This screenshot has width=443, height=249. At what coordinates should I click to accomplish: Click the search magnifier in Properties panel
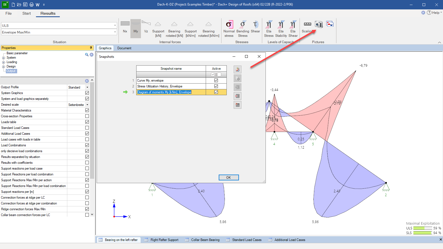click(x=87, y=55)
